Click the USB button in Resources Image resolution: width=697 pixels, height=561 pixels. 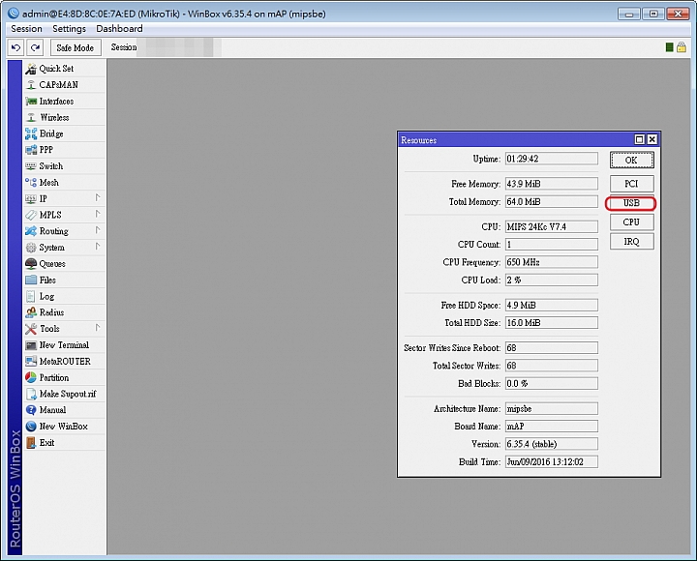click(x=631, y=203)
